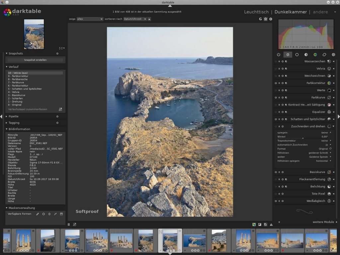Click the gear preferences icon above the histogram

pos(271,19)
